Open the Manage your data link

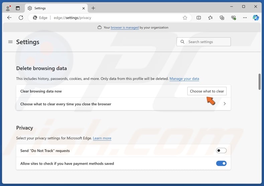(x=184, y=79)
